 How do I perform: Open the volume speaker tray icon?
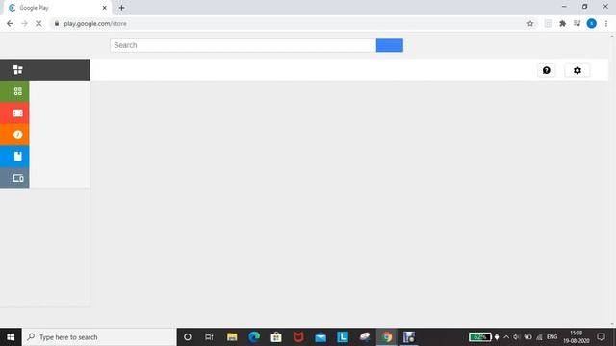click(517, 337)
